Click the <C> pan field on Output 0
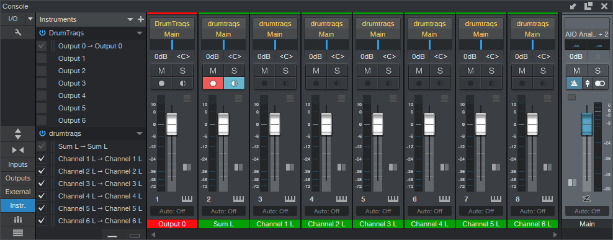 tap(183, 56)
